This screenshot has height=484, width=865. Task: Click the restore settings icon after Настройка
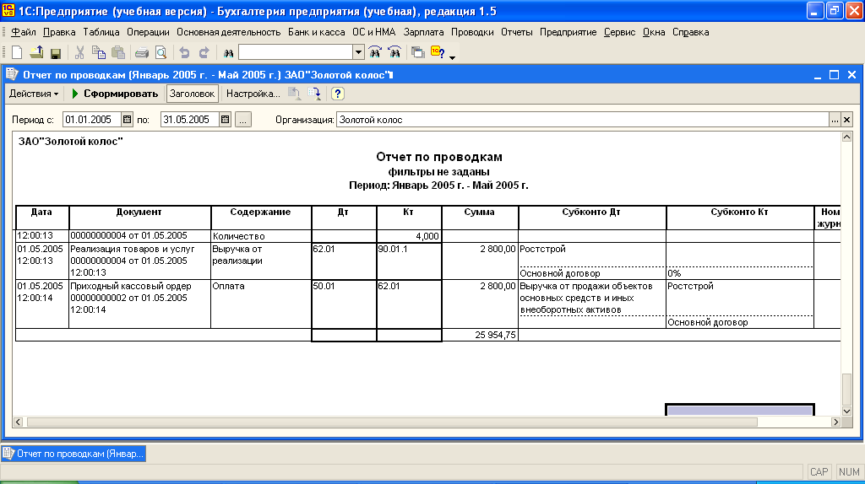coord(295,94)
